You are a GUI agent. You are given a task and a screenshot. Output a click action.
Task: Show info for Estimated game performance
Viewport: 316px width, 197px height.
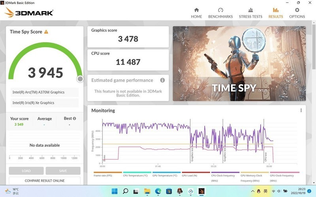click(x=162, y=80)
